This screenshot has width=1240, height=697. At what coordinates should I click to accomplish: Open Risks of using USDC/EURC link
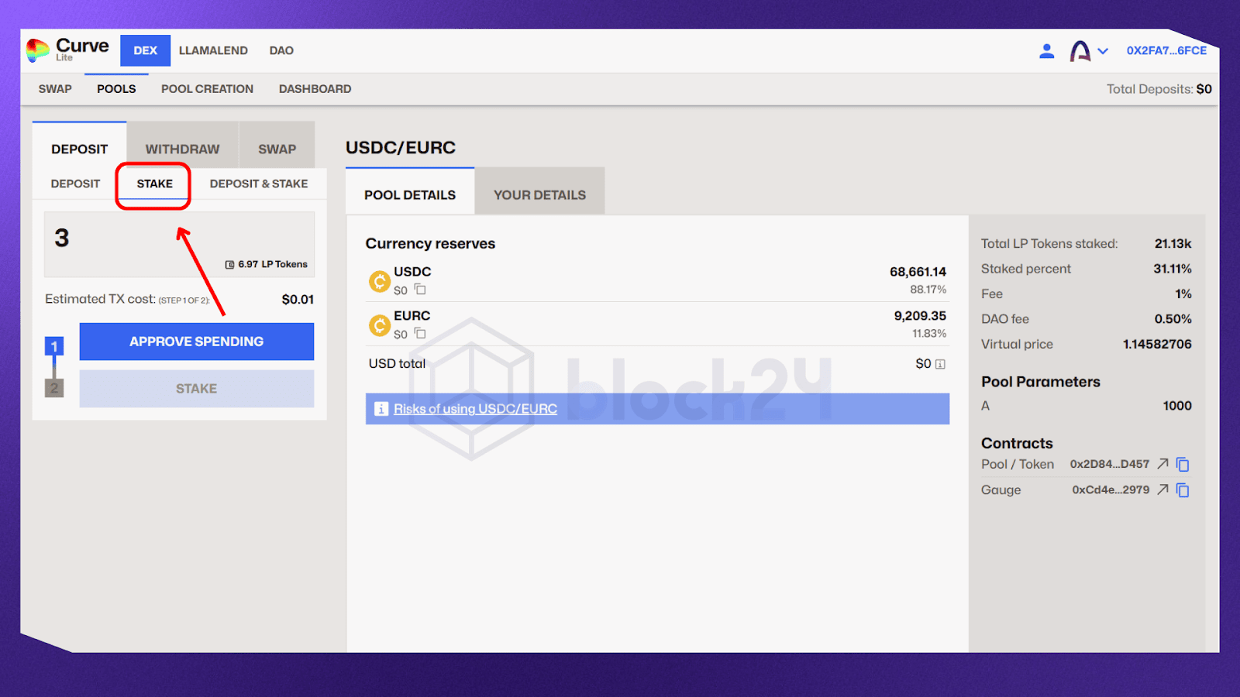(x=475, y=409)
